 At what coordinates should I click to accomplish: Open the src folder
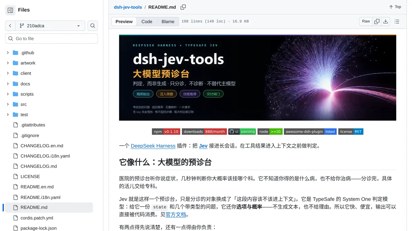pyautogui.click(x=23, y=104)
